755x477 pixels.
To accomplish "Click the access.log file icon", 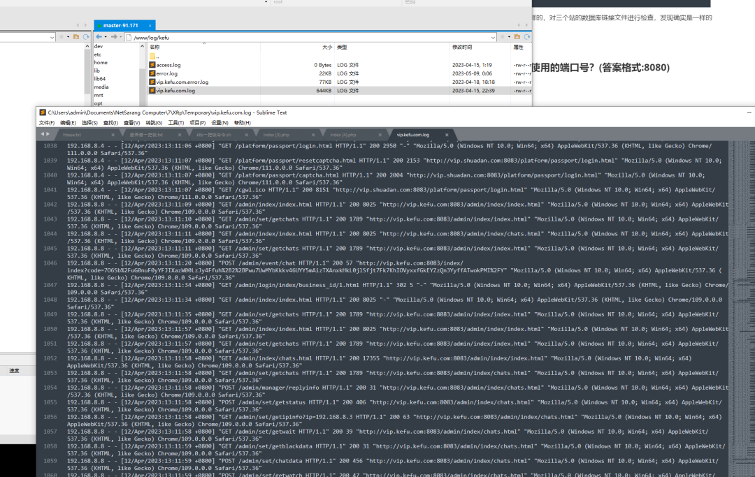I will pos(152,65).
